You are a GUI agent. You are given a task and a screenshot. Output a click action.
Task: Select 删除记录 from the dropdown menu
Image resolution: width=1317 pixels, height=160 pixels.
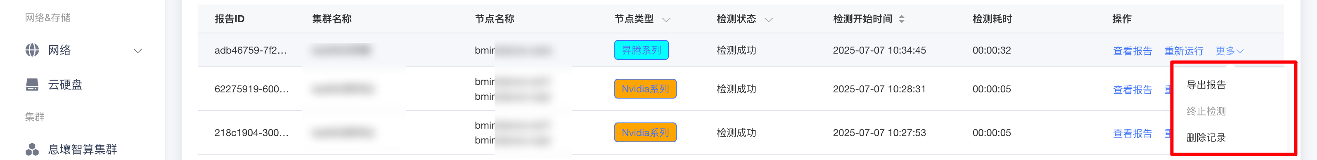point(1206,137)
